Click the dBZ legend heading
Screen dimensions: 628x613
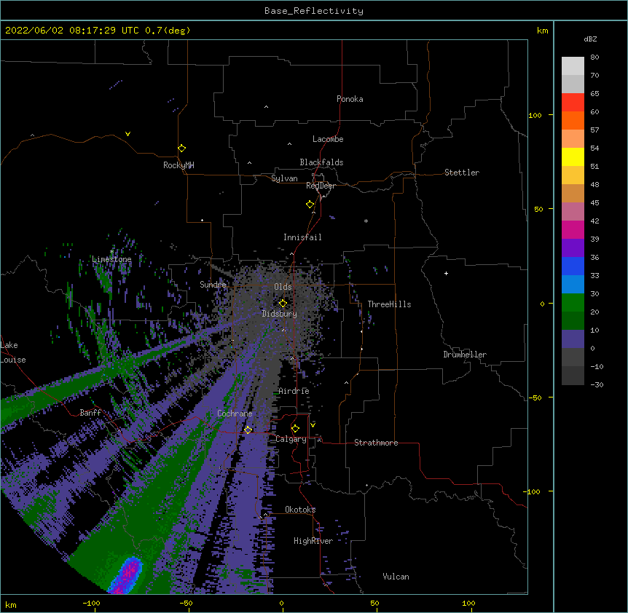coord(590,39)
